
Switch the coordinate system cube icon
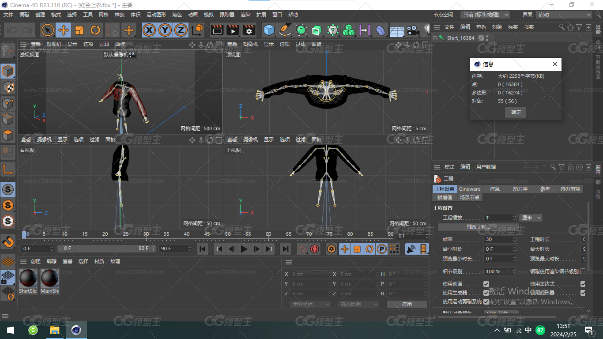click(x=198, y=30)
